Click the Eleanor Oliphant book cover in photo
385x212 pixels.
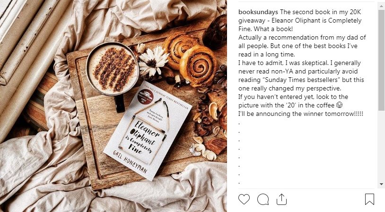(147, 130)
